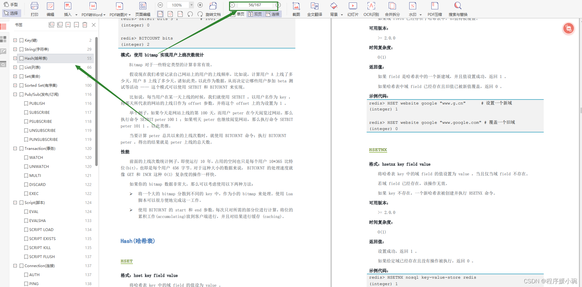
Task: Close the 书签 bookmark panel
Action: (x=94, y=25)
